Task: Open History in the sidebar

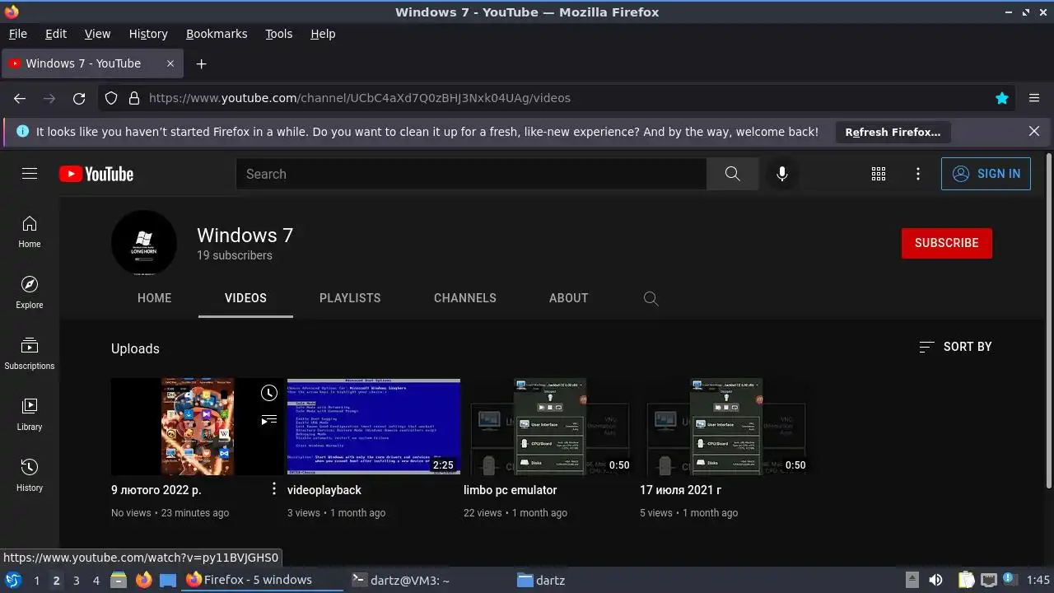Action: pyautogui.click(x=30, y=475)
